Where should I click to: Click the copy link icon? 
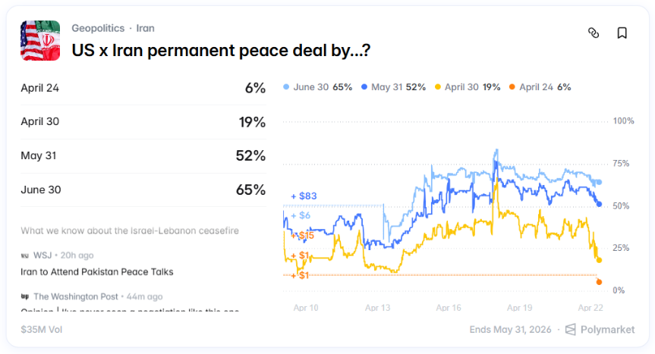[x=594, y=33]
